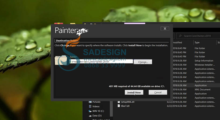
Task: Select the Setup Information file row
Action: tap(204, 61)
